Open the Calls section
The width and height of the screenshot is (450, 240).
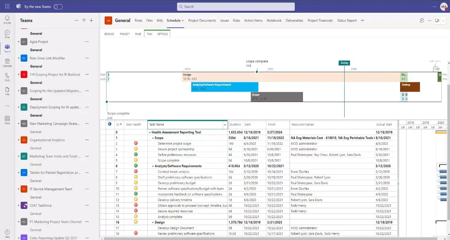pos(7,77)
